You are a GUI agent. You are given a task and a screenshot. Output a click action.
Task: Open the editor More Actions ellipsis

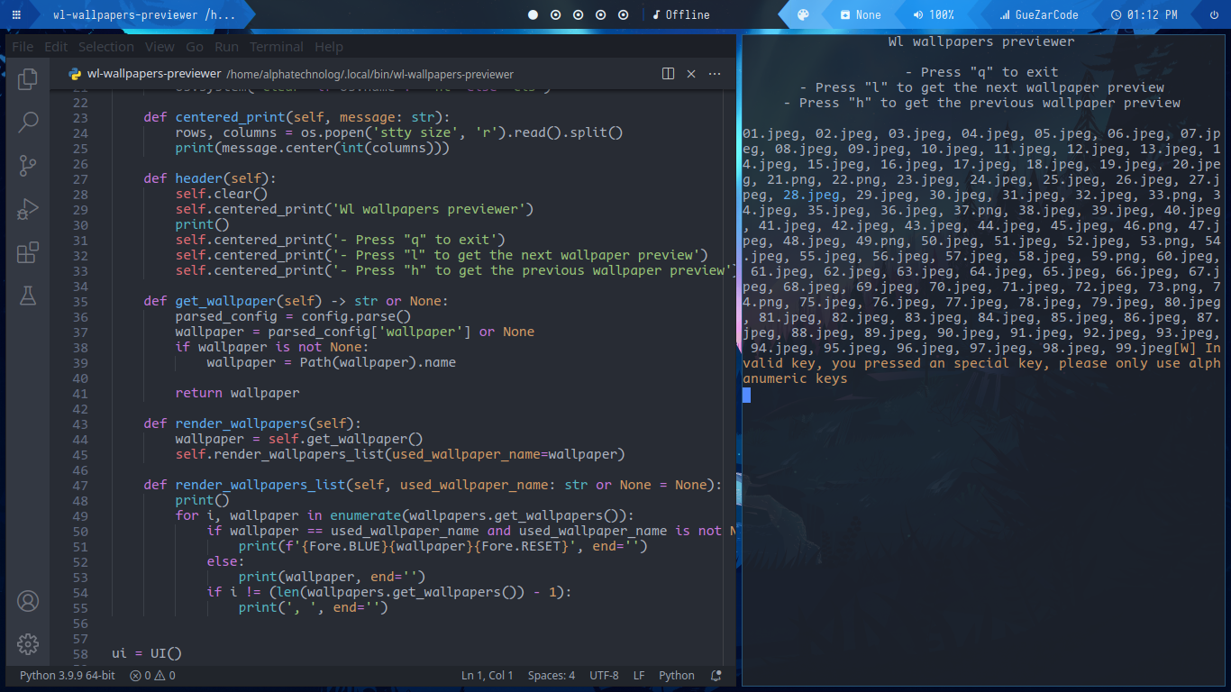click(x=715, y=74)
